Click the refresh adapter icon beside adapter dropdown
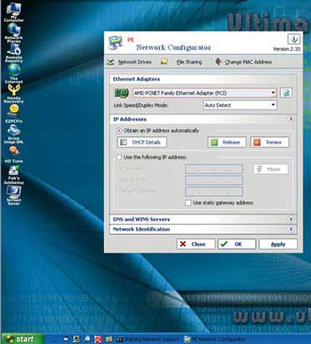The width and height of the screenshot is (311, 344). (x=286, y=93)
